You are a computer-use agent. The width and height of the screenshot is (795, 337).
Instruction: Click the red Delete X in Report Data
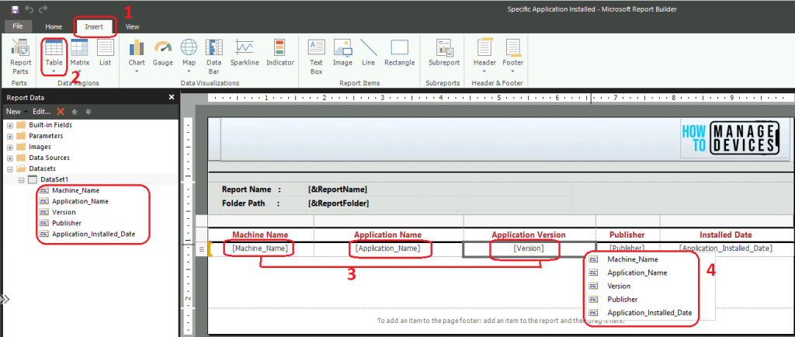tap(61, 112)
